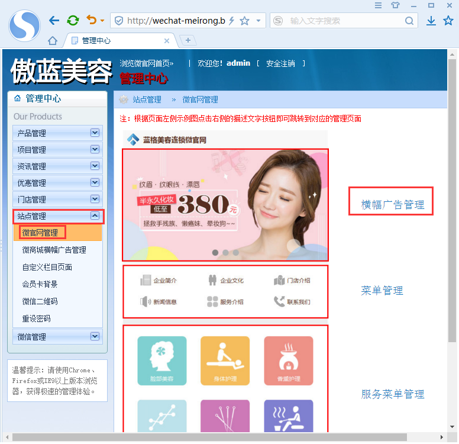Click the 安全注销 logout link
Screen dimensions: 459x444
(x=280, y=63)
